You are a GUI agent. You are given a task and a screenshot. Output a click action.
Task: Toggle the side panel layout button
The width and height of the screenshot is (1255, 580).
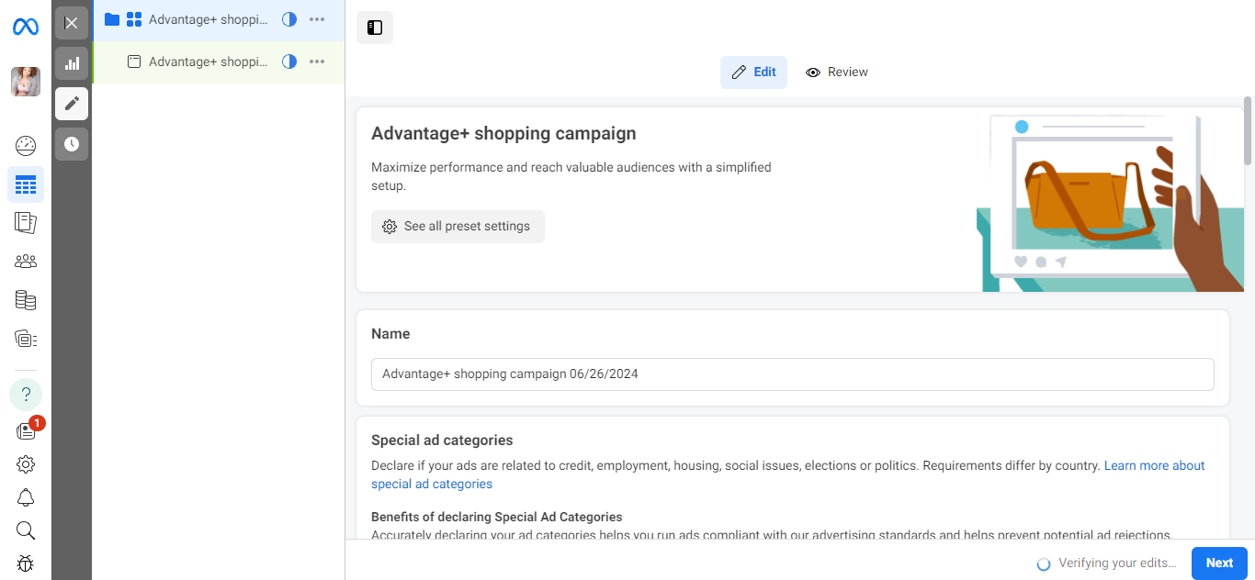tap(375, 28)
